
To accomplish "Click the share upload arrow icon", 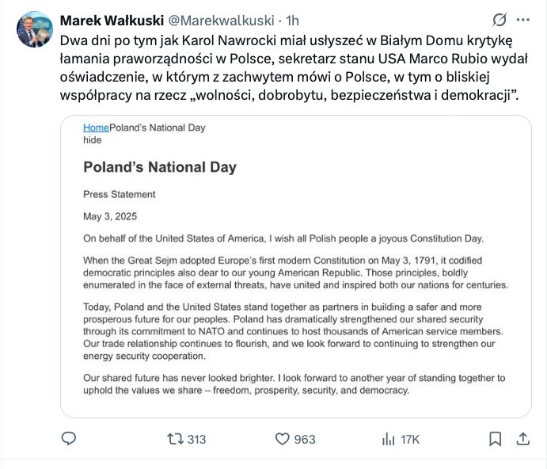I will pos(523,438).
